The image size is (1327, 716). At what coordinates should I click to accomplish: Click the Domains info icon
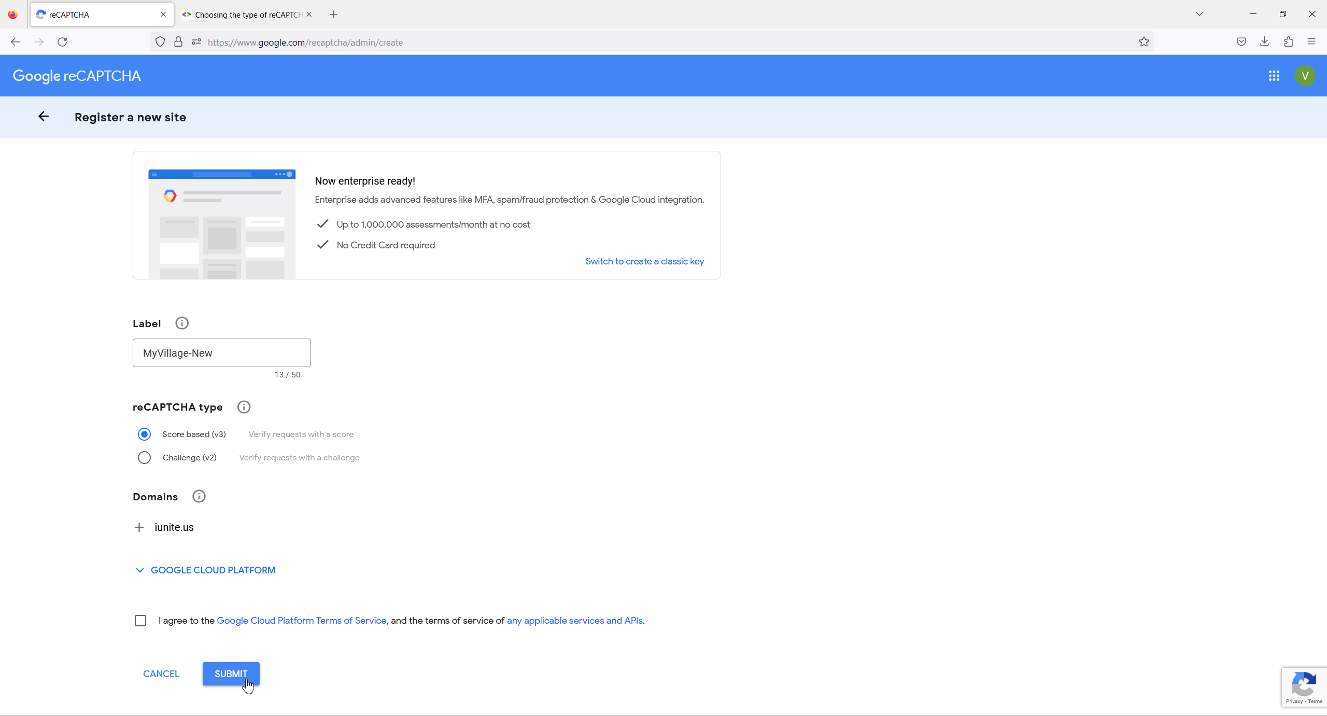(199, 496)
